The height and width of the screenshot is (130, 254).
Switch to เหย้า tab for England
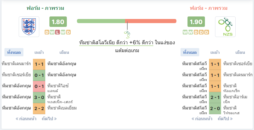39,53
